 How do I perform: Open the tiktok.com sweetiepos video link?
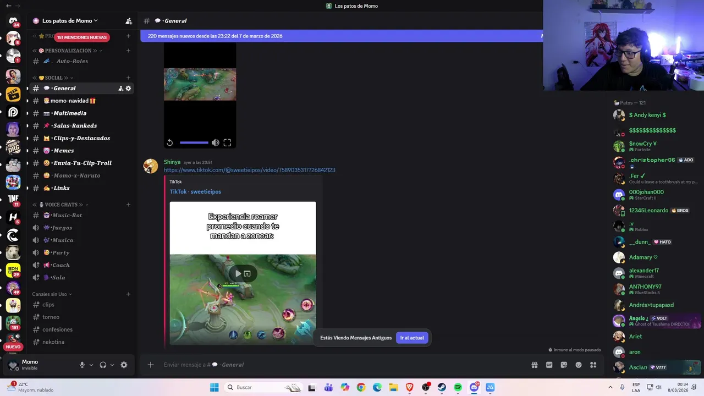[x=249, y=170]
